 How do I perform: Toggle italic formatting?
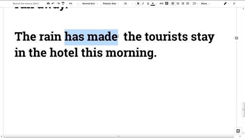click(143, 3)
